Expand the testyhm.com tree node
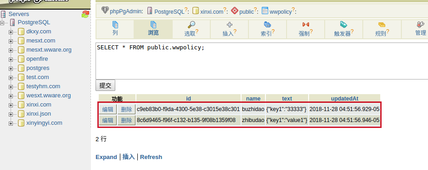This screenshot has height=170, width=428. [x=11, y=87]
